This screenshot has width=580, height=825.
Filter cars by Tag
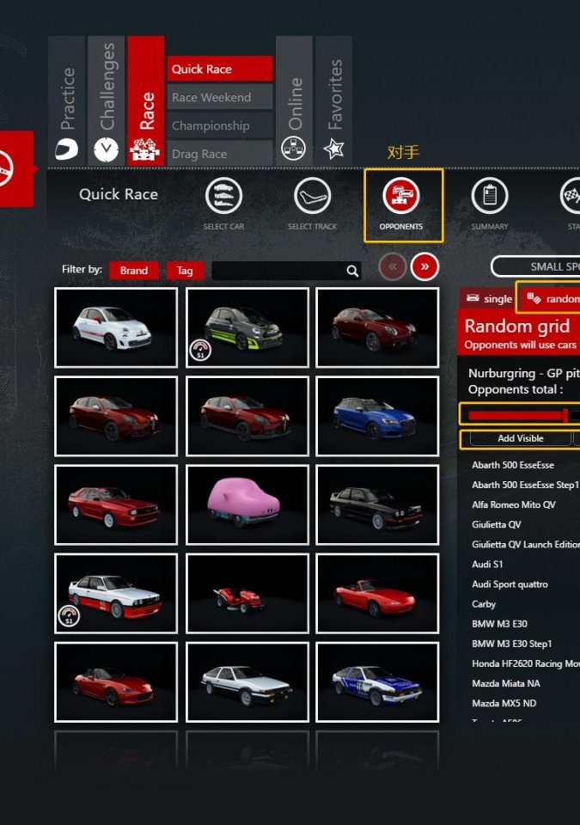tap(184, 271)
